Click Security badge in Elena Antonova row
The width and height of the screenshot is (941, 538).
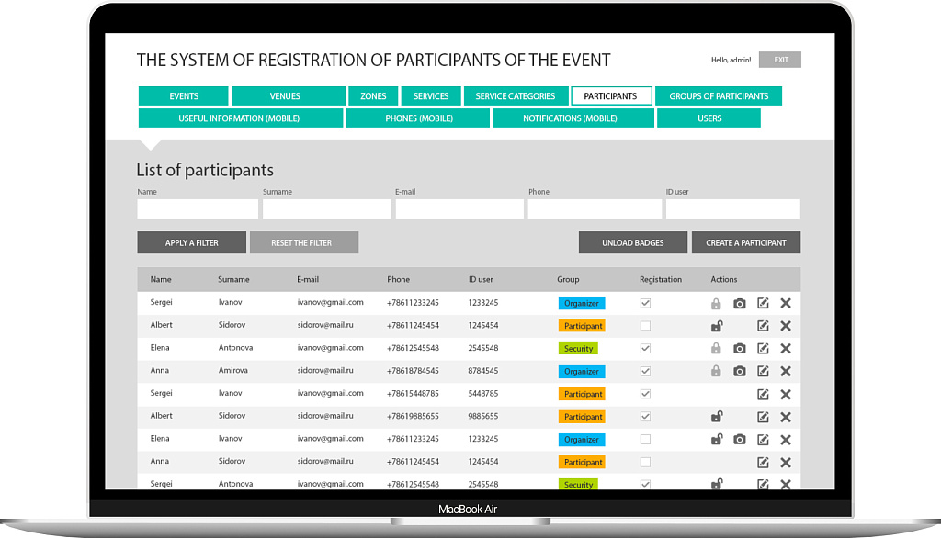pyautogui.click(x=578, y=349)
